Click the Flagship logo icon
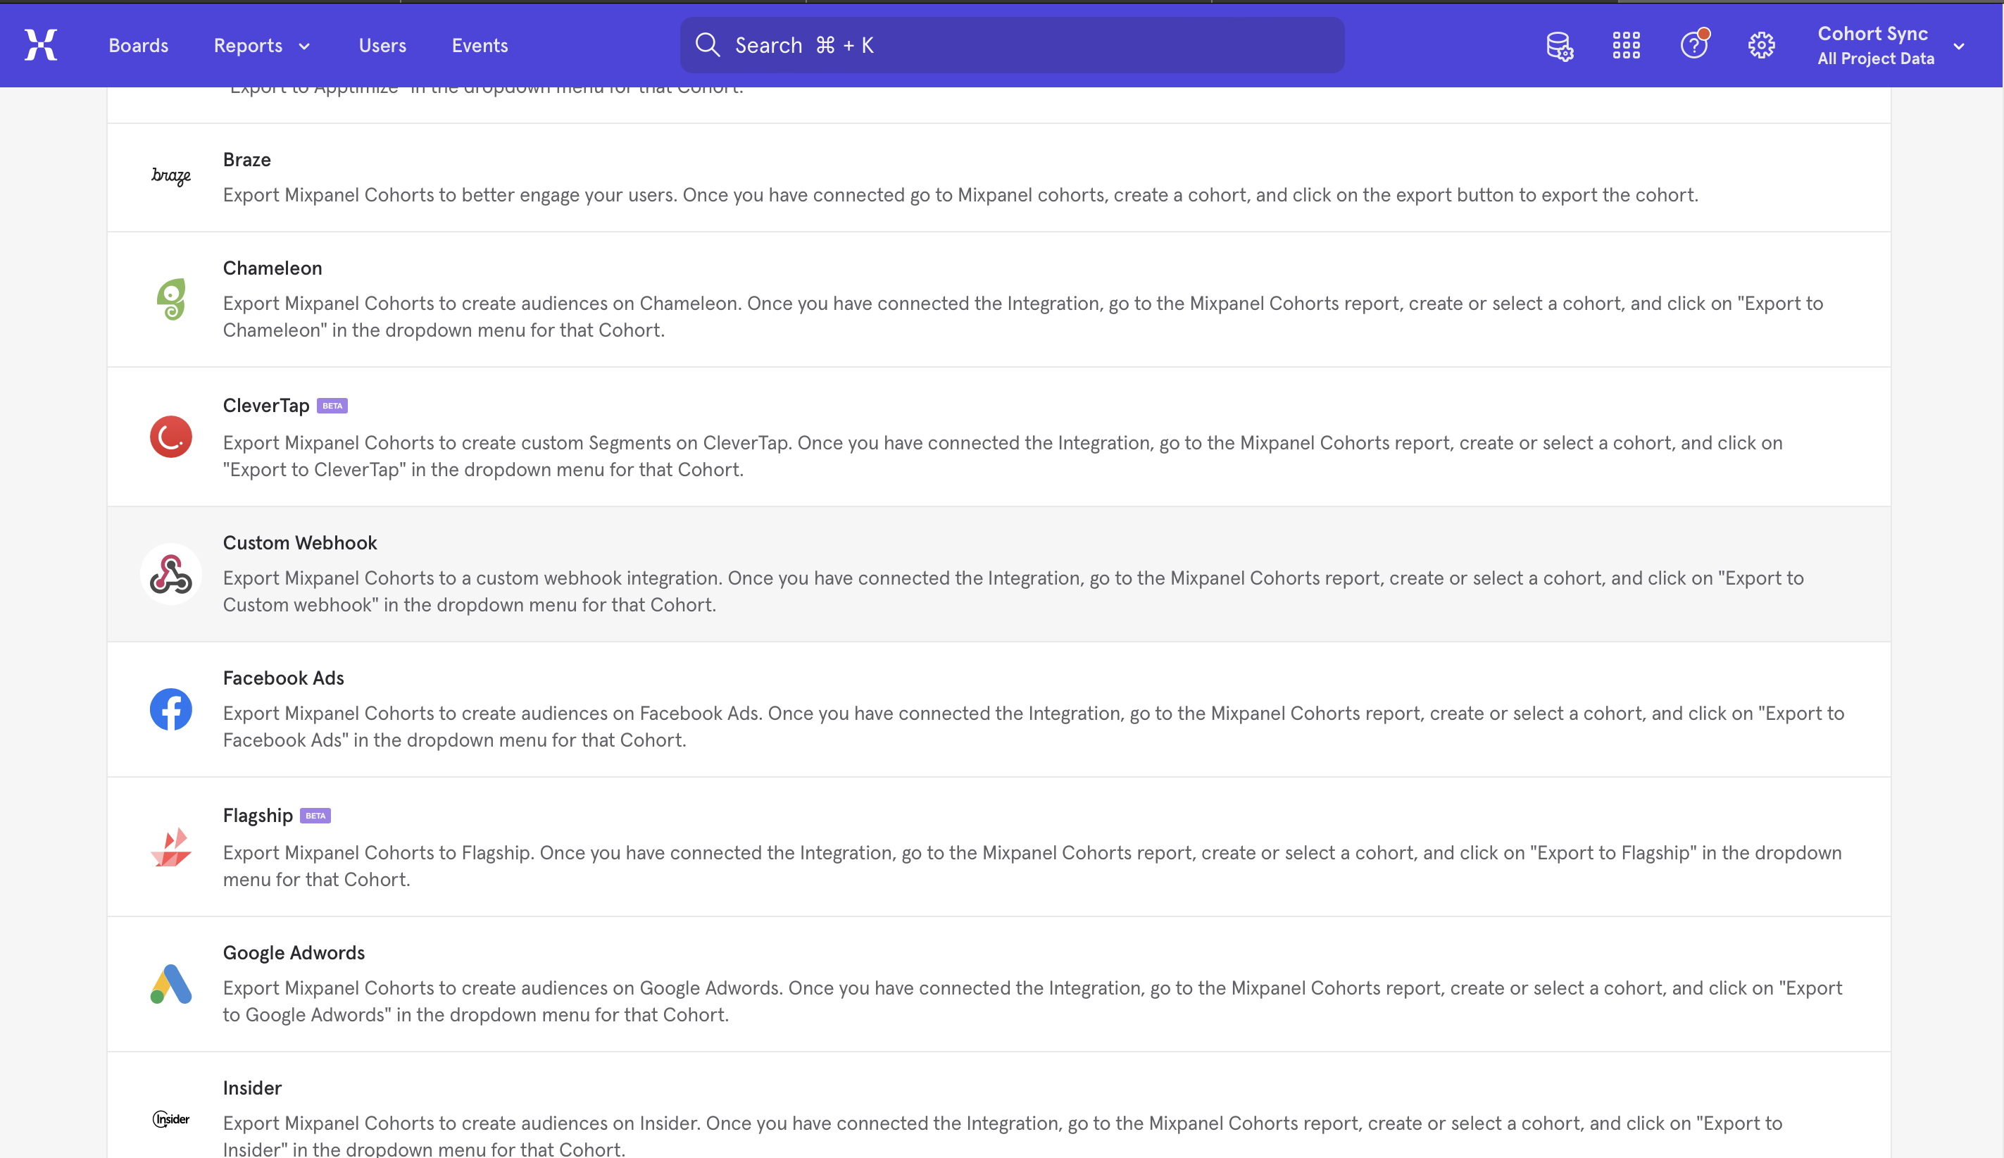 coord(171,847)
